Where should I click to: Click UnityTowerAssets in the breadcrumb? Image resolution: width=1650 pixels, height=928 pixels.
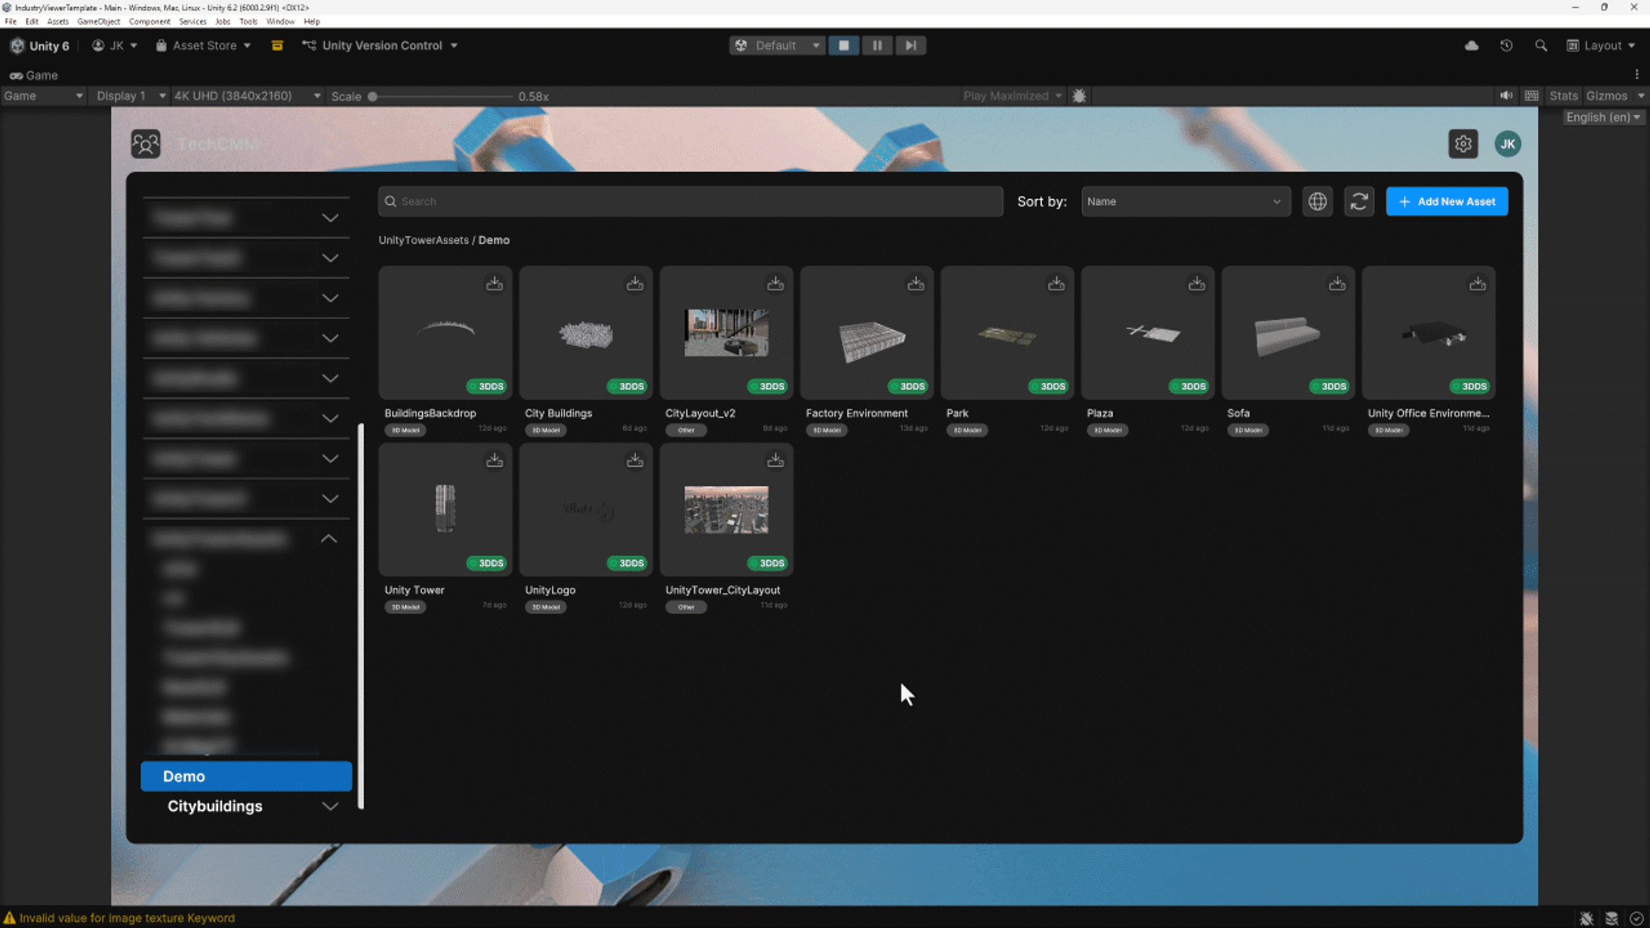[423, 240]
